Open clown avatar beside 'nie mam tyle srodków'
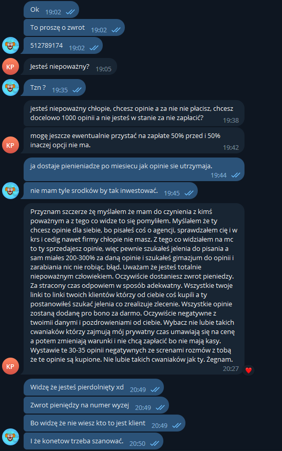 click(10, 190)
